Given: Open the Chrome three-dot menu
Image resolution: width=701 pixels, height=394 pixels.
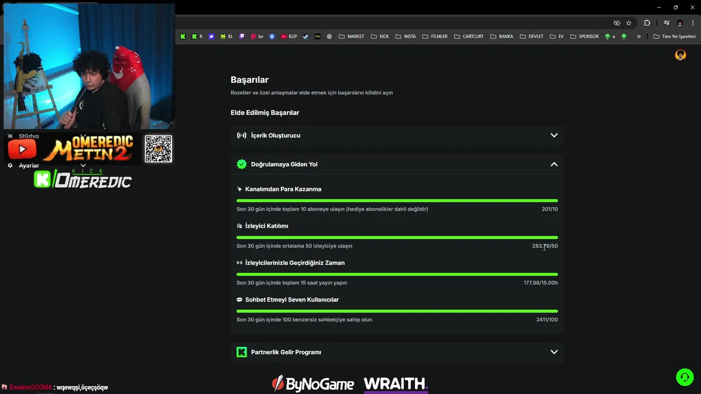Looking at the screenshot, I should tap(693, 23).
